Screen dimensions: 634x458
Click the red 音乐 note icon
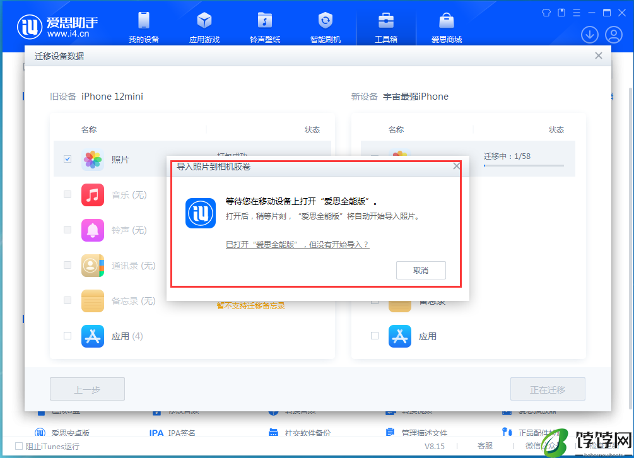[x=93, y=195]
